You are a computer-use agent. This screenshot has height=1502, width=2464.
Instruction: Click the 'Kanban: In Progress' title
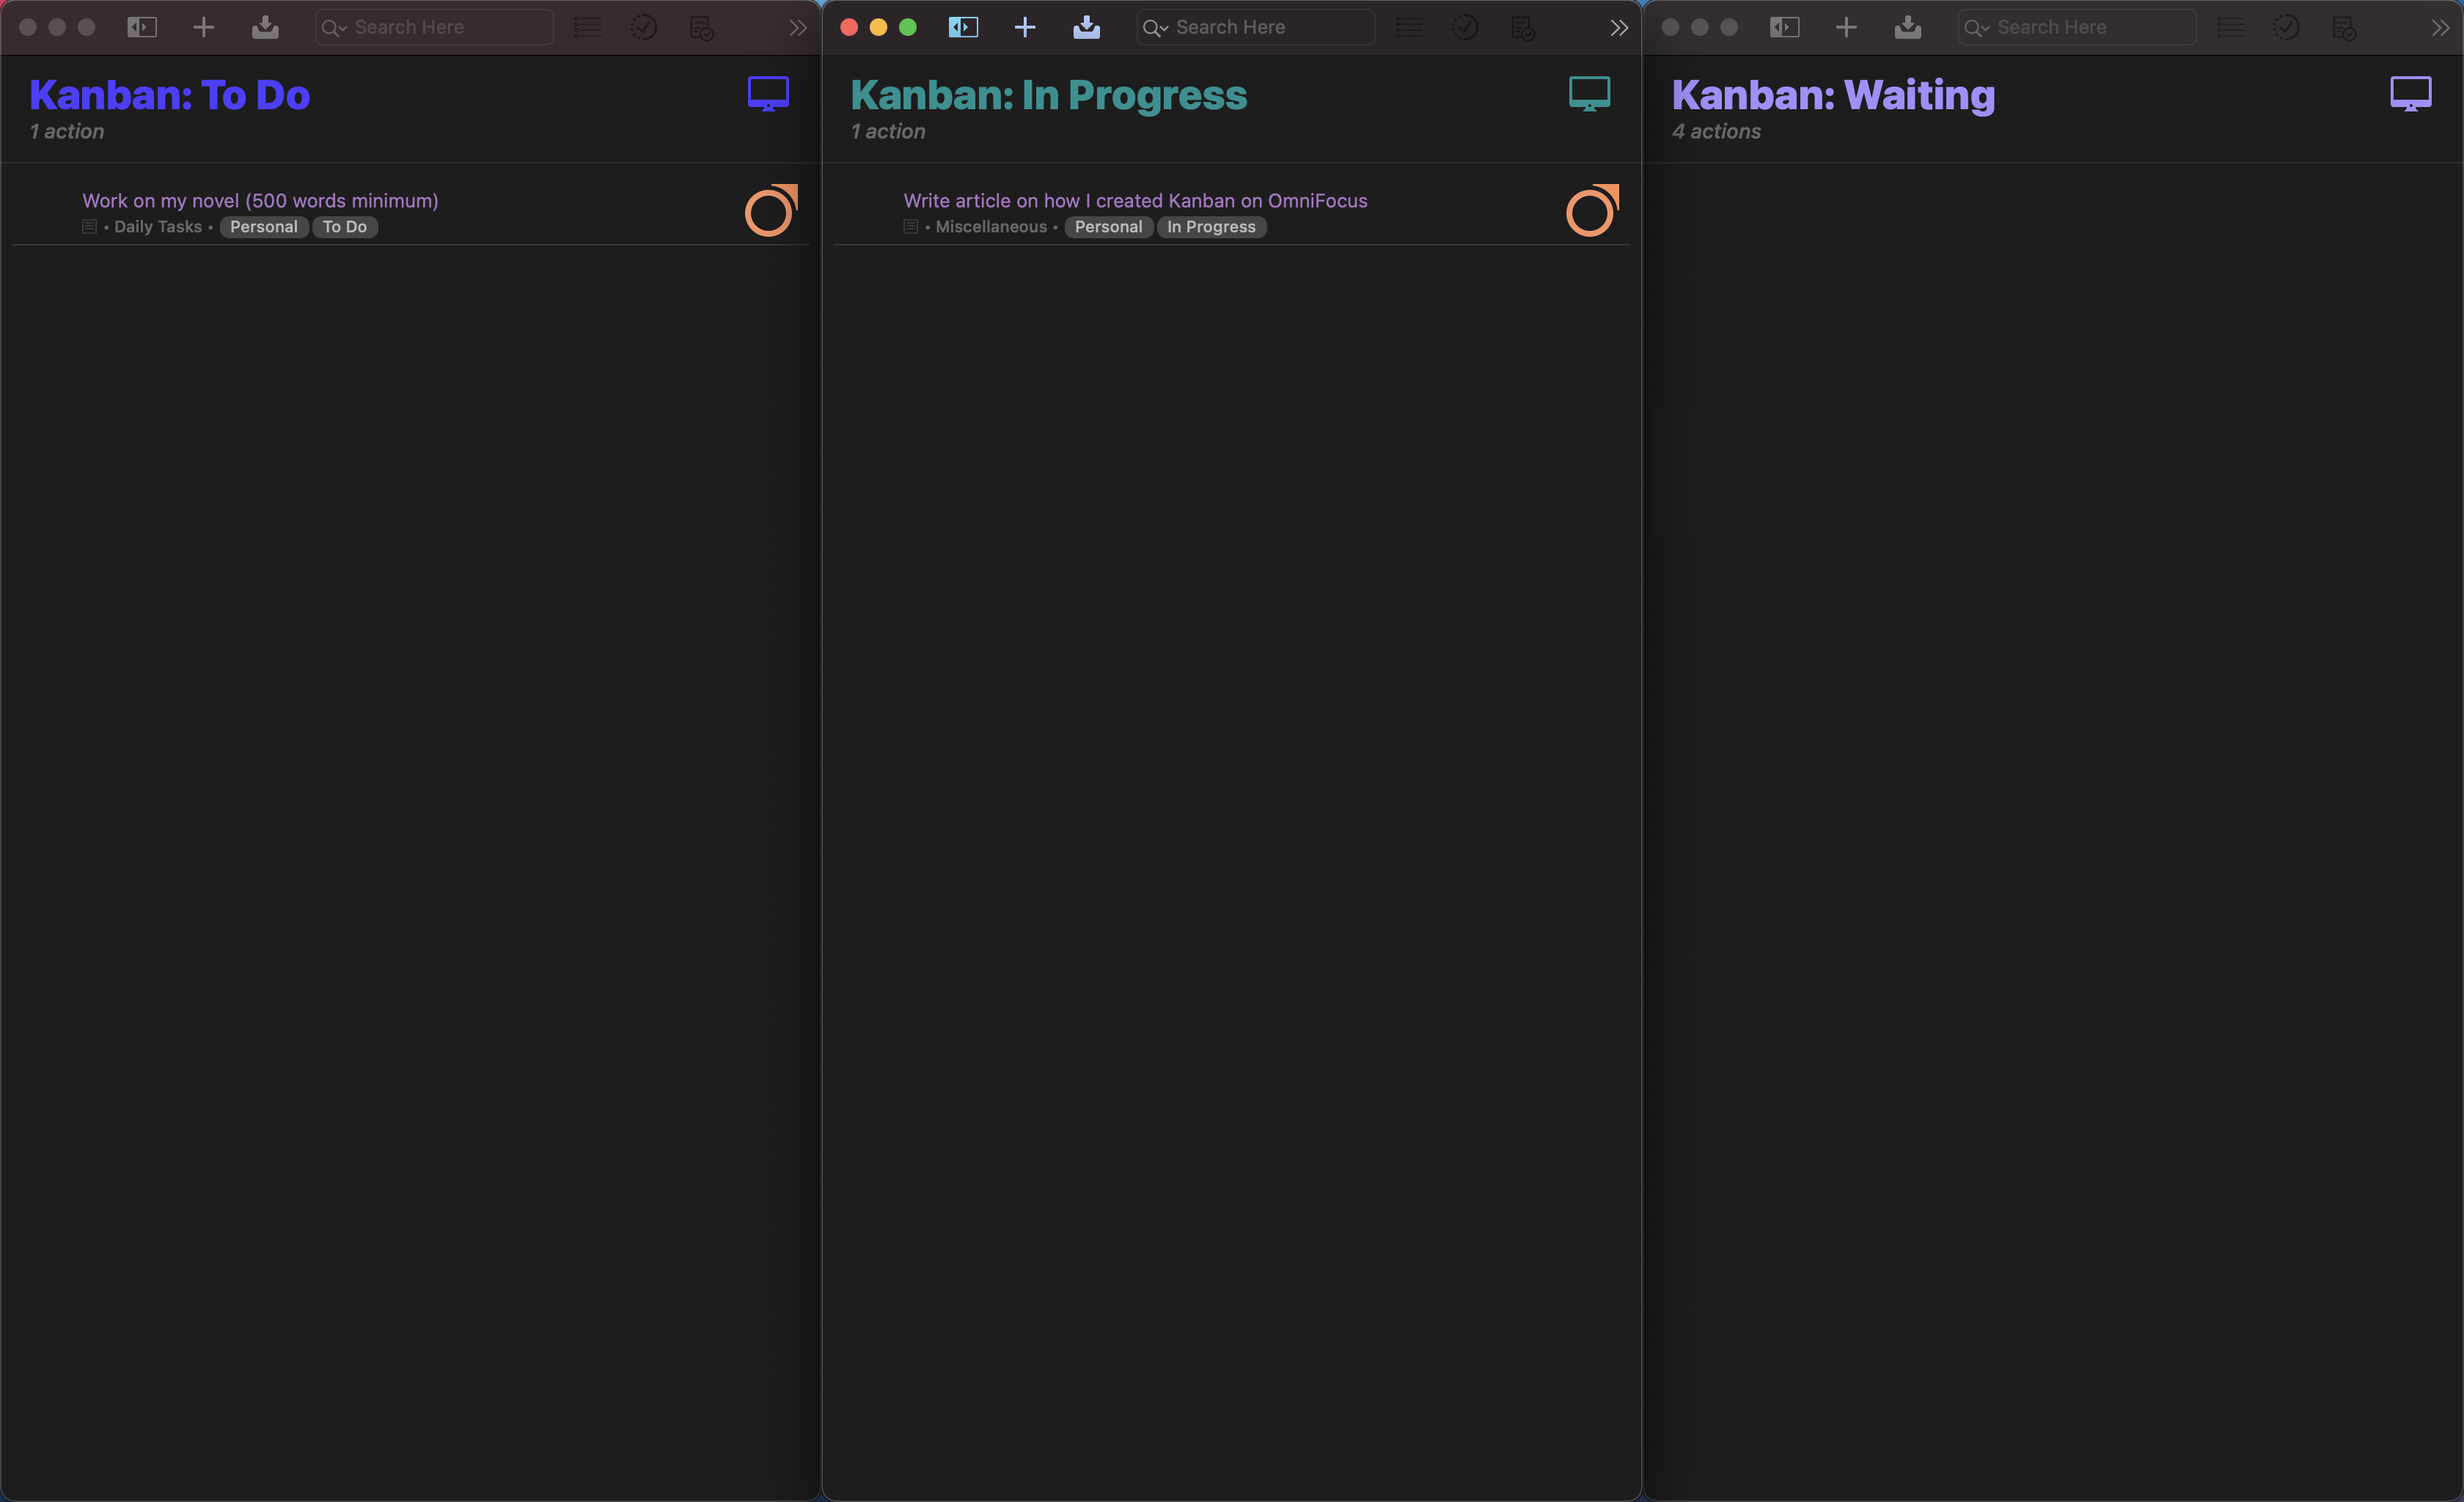tap(1049, 95)
